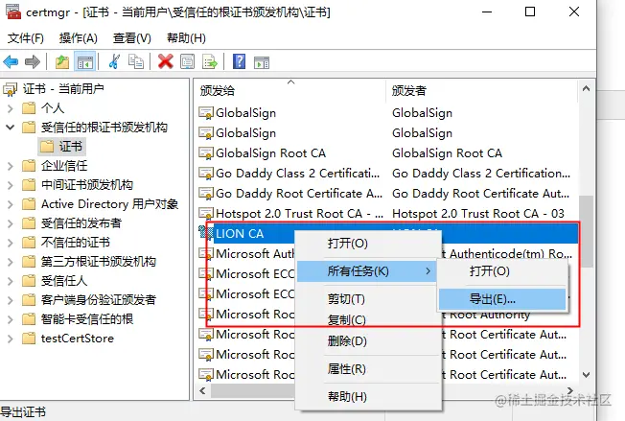
Task: Choose 帮助(H) in the context menu
Action: click(x=367, y=397)
